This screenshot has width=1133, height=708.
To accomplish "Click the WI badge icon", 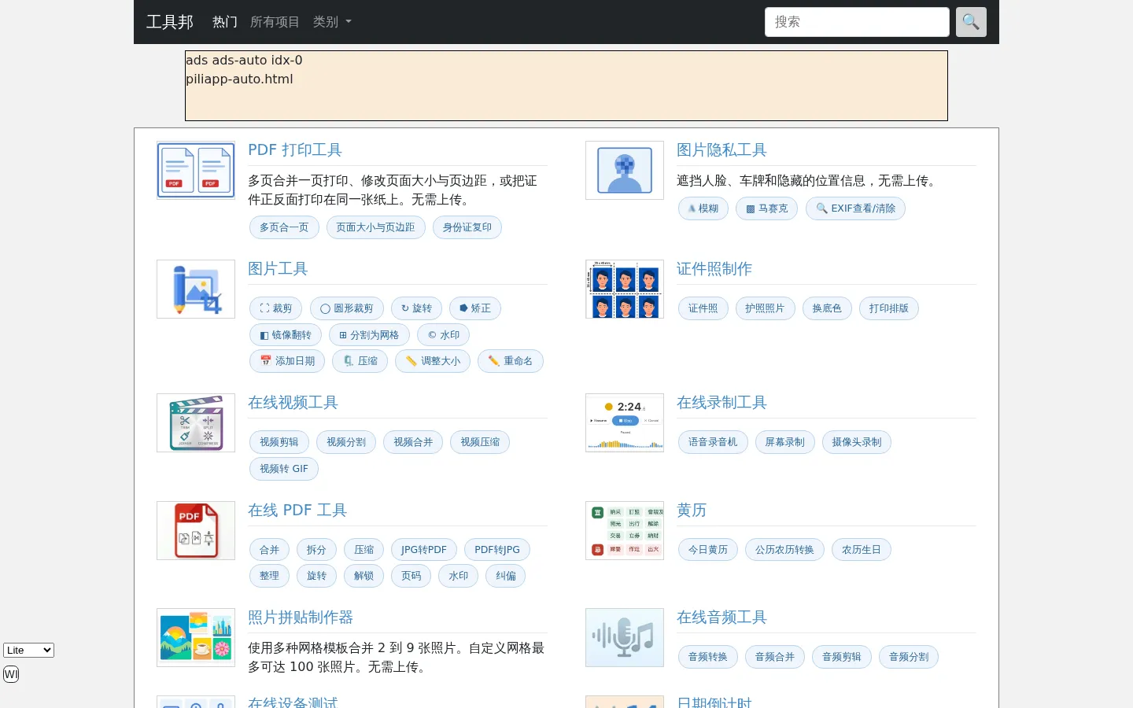I will 11,674.
